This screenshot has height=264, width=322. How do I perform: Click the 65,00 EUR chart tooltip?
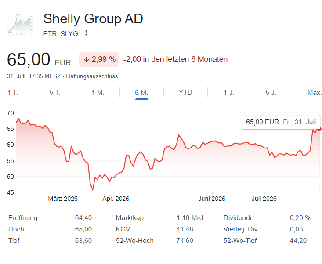click(x=281, y=122)
